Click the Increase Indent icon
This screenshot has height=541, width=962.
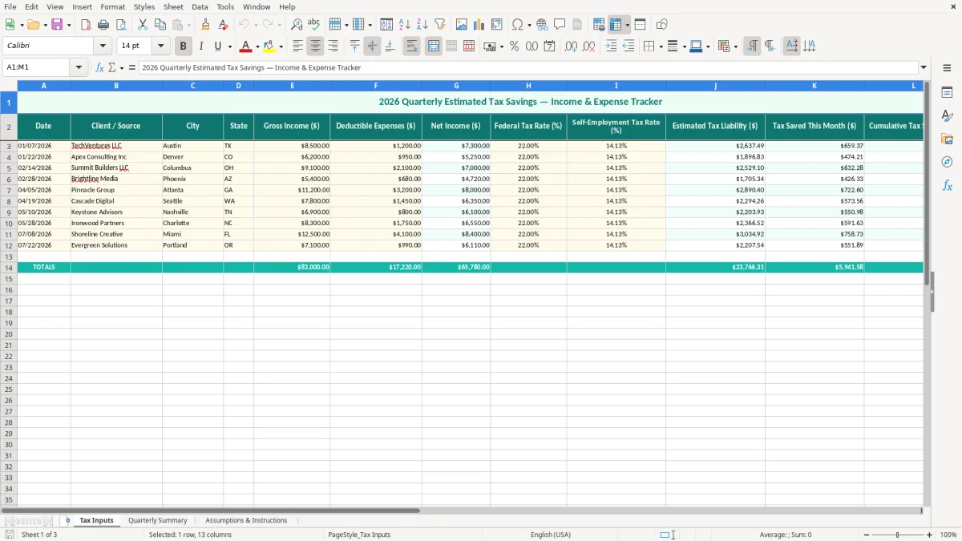point(611,46)
